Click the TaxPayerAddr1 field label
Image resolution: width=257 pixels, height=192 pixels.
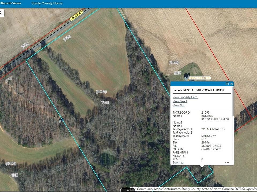click(x=182, y=129)
